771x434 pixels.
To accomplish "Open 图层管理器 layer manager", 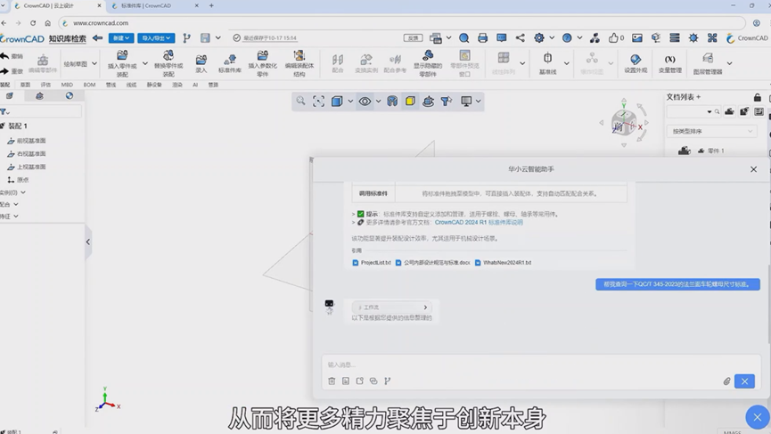I will pos(708,63).
